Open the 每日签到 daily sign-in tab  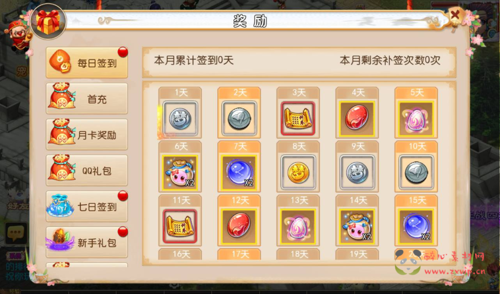87,63
